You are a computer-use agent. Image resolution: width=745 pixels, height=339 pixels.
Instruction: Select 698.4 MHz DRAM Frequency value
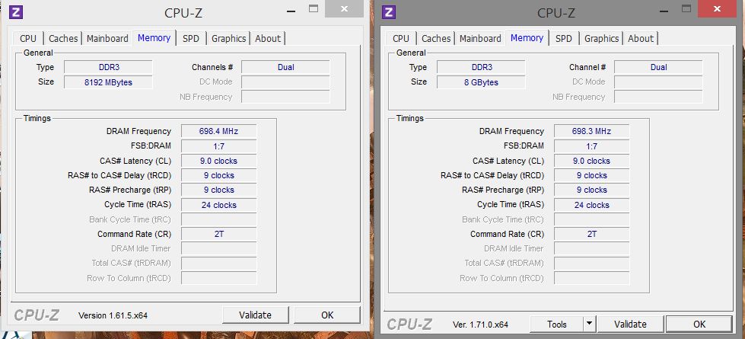pyautogui.click(x=218, y=131)
